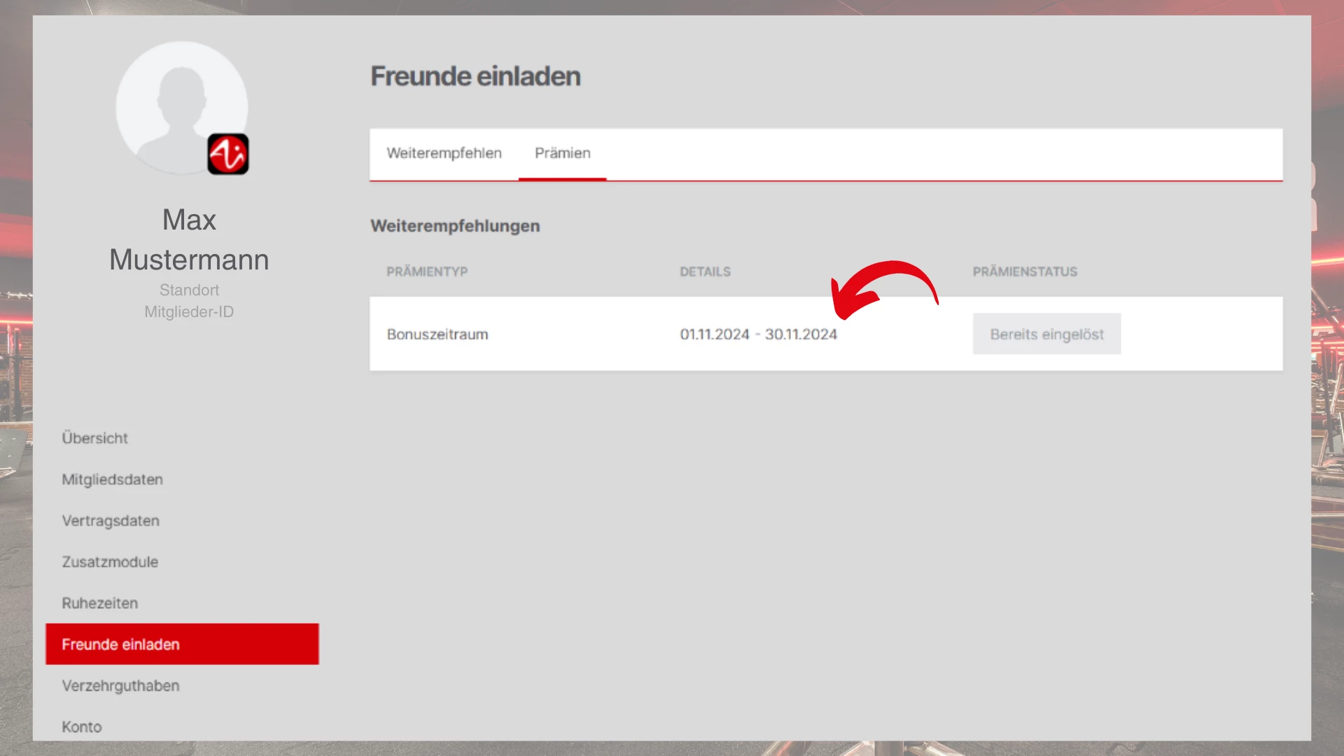Go to Mitgliedsdaten menu entry

coord(112,479)
